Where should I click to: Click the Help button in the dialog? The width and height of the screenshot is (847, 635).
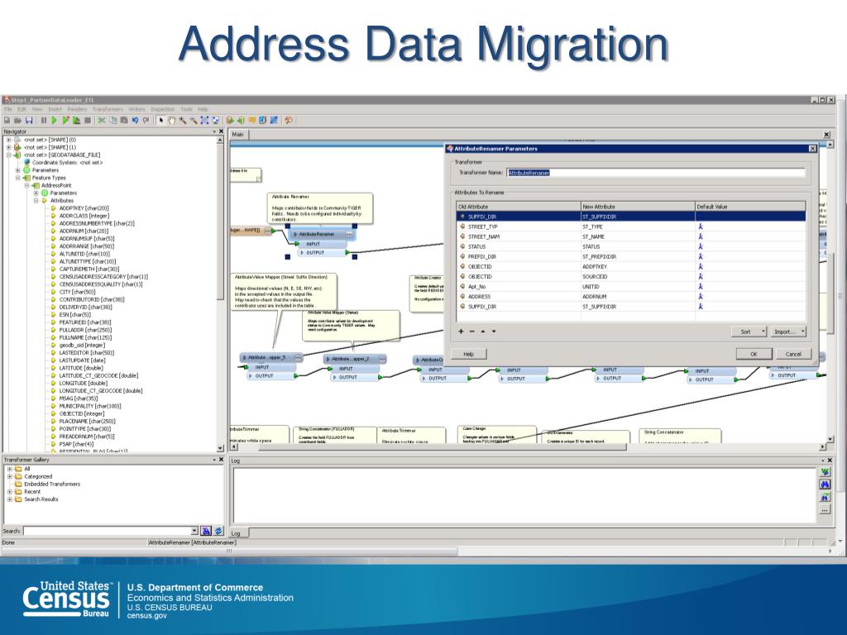click(469, 354)
